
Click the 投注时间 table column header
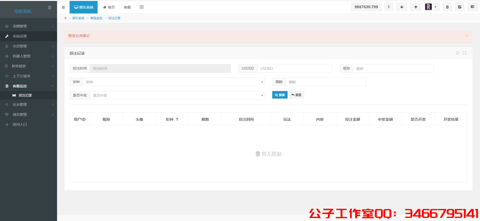pos(246,119)
